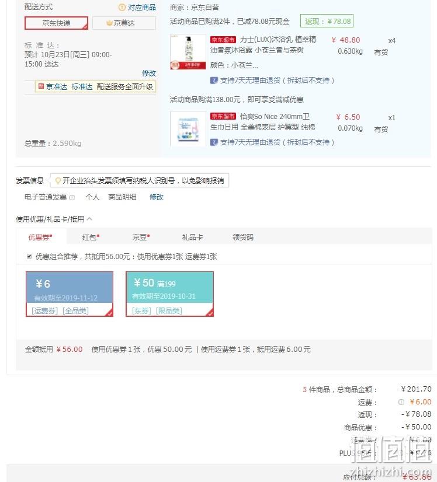Click 电子普通发票 info icon
The image size is (437, 482).
tap(72, 197)
